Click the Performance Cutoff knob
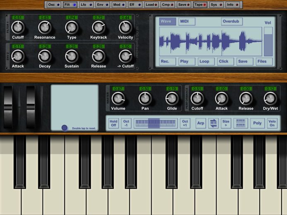 click(197, 99)
